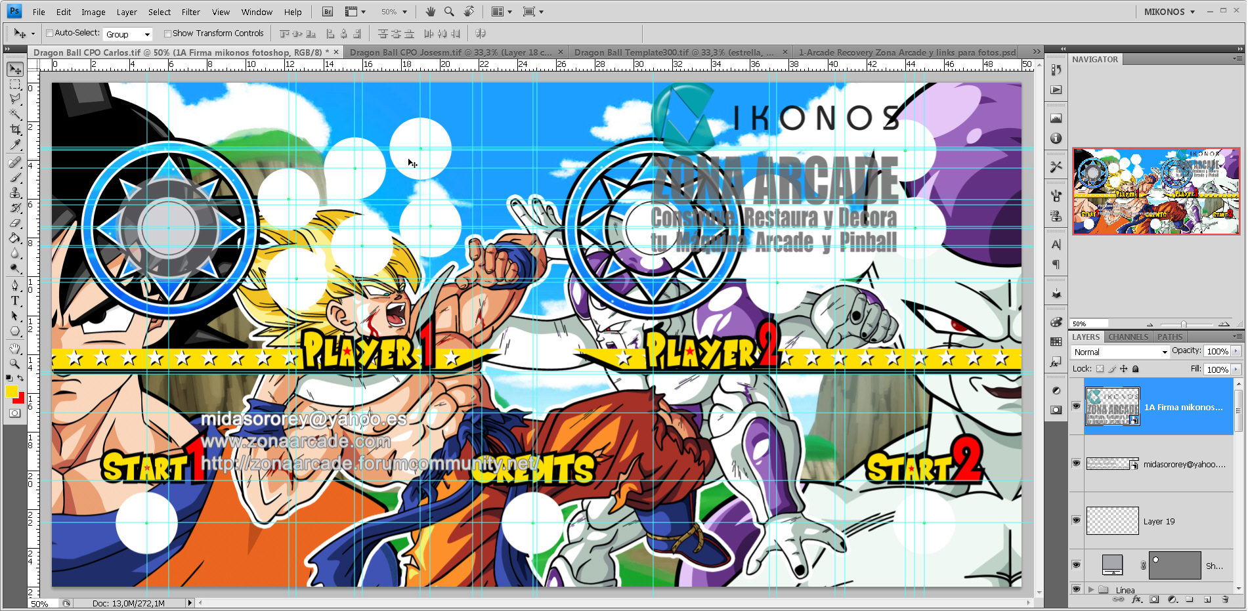1248x611 pixels.
Task: Select the Zoom tool in the toolbox
Action: pyautogui.click(x=14, y=364)
